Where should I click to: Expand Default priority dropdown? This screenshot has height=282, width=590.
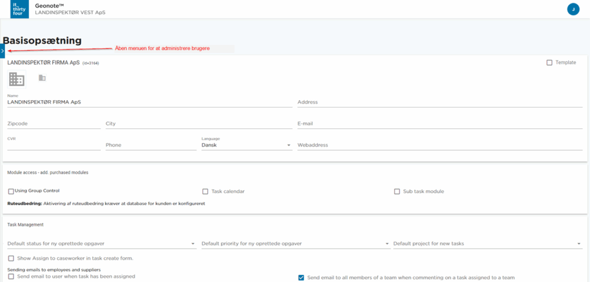[x=295, y=244]
